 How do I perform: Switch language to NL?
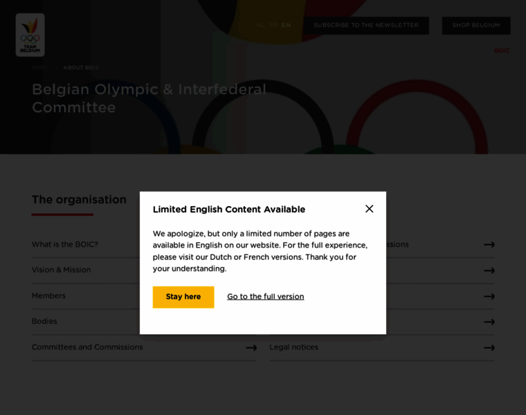[x=260, y=25]
